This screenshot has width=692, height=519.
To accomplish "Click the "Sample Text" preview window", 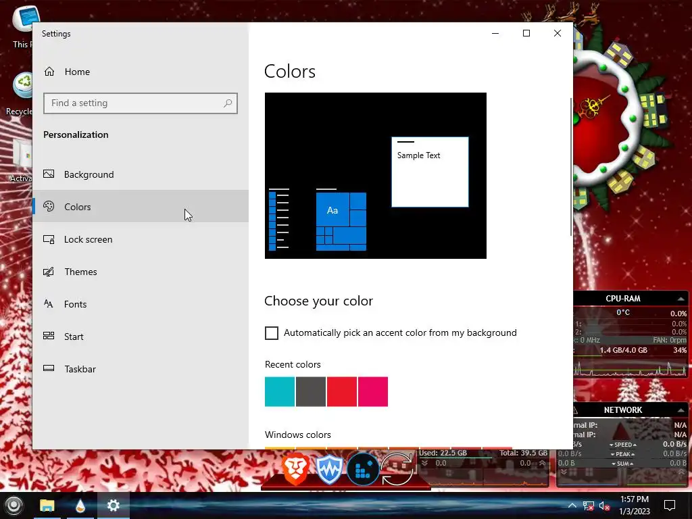I will (x=430, y=172).
